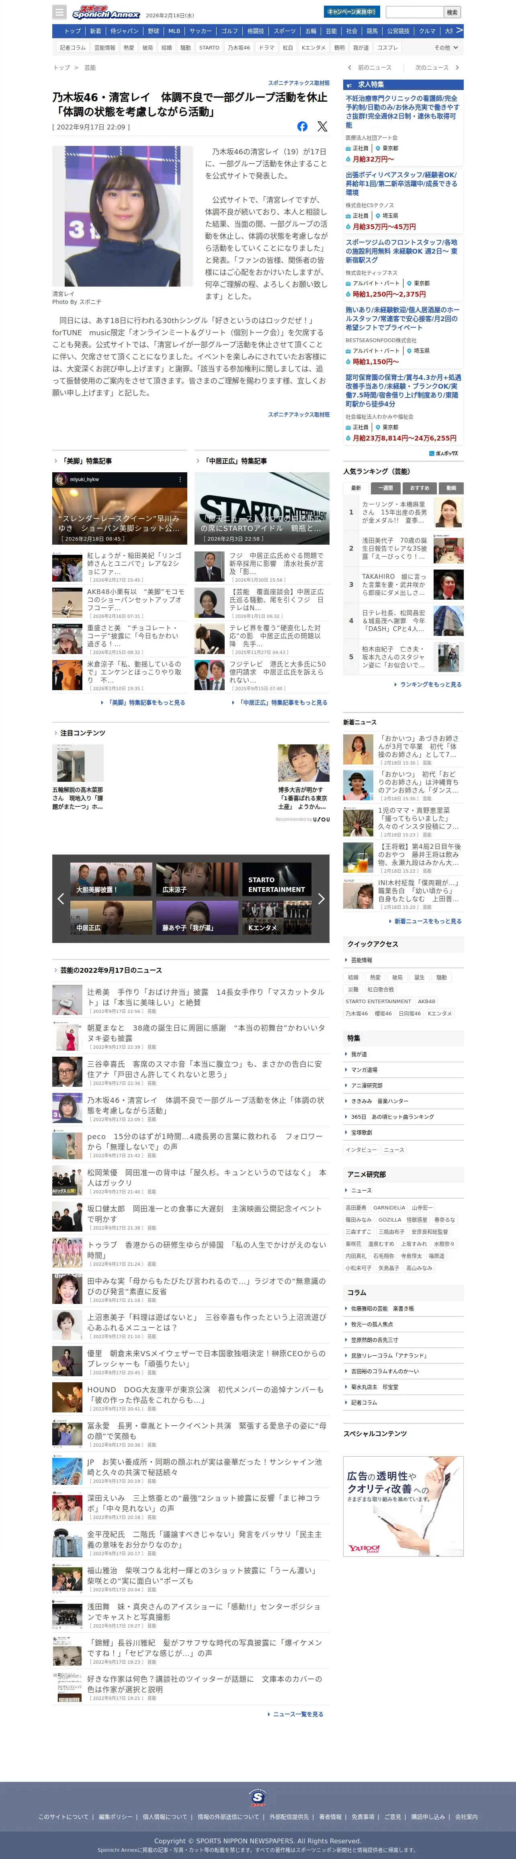Click the UZOU recommendation logo
Image resolution: width=516 pixels, height=1859 pixels.
point(321,819)
